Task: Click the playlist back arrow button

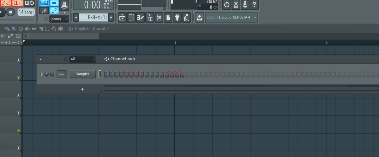Action: (26, 36)
